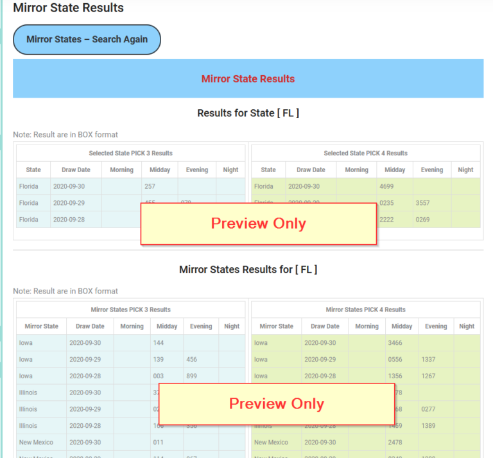
Task: Click Iowa PICK 4 evening value 1337
Action: [x=428, y=360]
